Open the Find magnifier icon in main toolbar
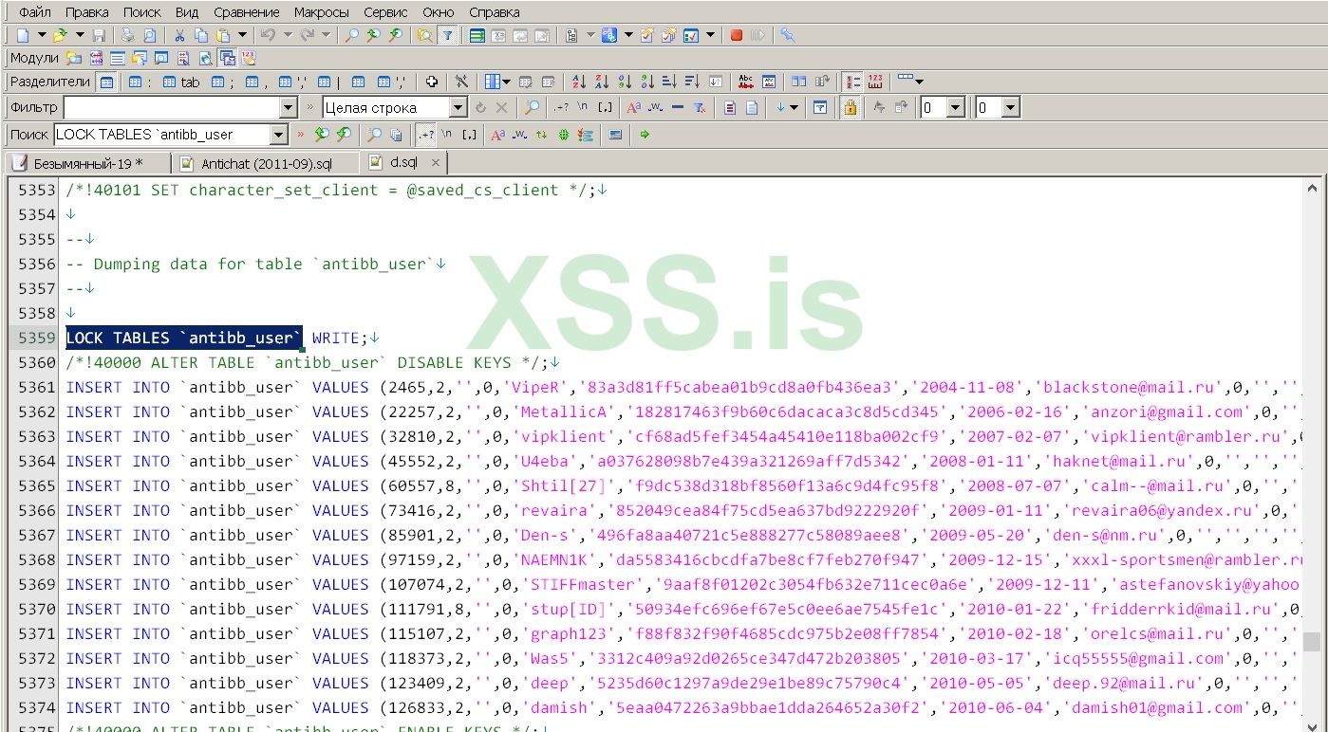The width and height of the screenshot is (1328, 732). coord(351,35)
